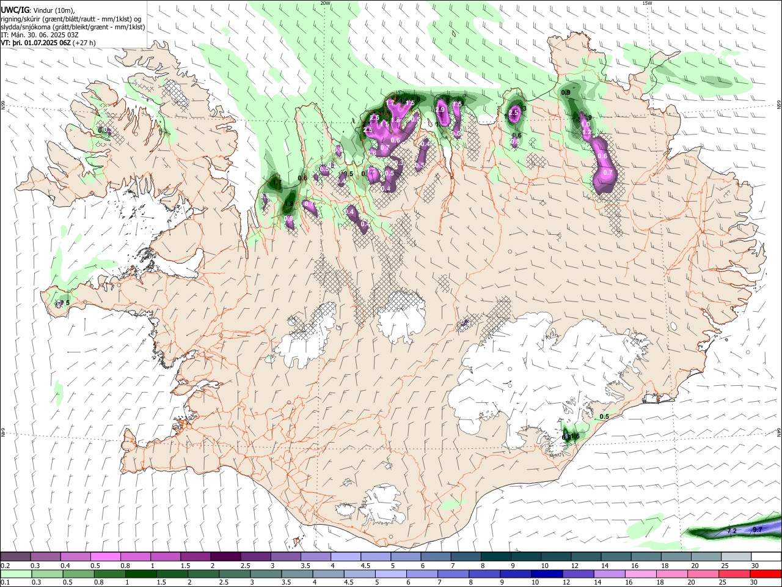Click the white '0.3' snow value on map

point(398,163)
